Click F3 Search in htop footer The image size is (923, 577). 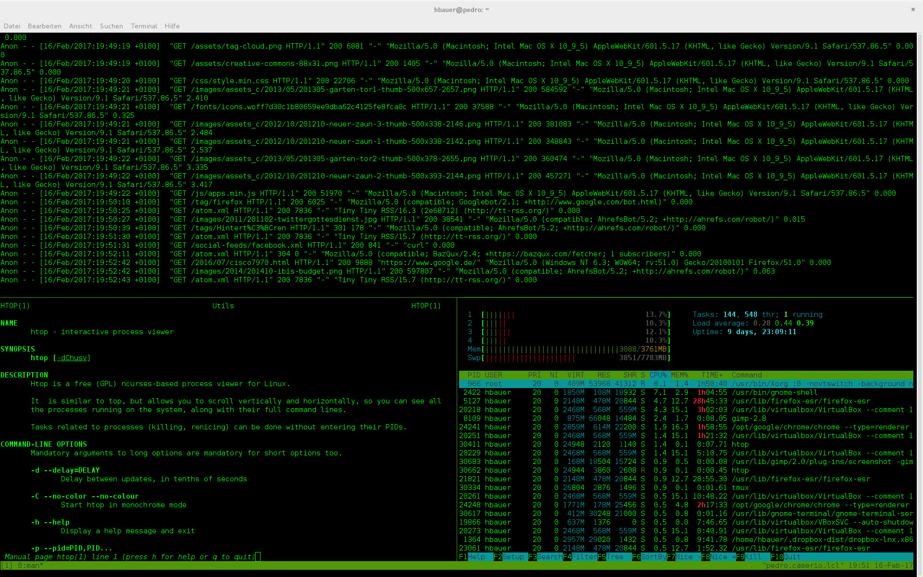(x=549, y=557)
